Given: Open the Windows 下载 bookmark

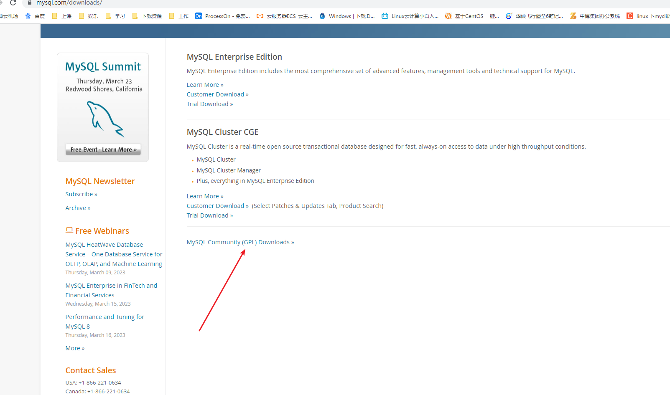Looking at the screenshot, I should coord(347,16).
